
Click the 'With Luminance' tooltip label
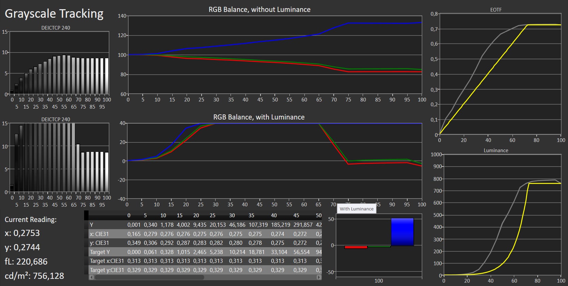click(x=357, y=209)
